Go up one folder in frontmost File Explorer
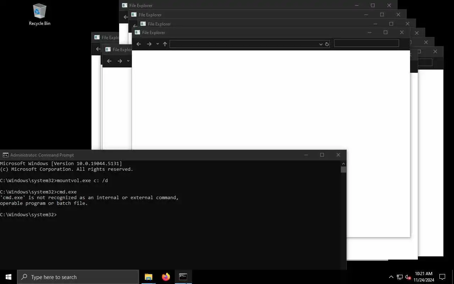 point(165,44)
